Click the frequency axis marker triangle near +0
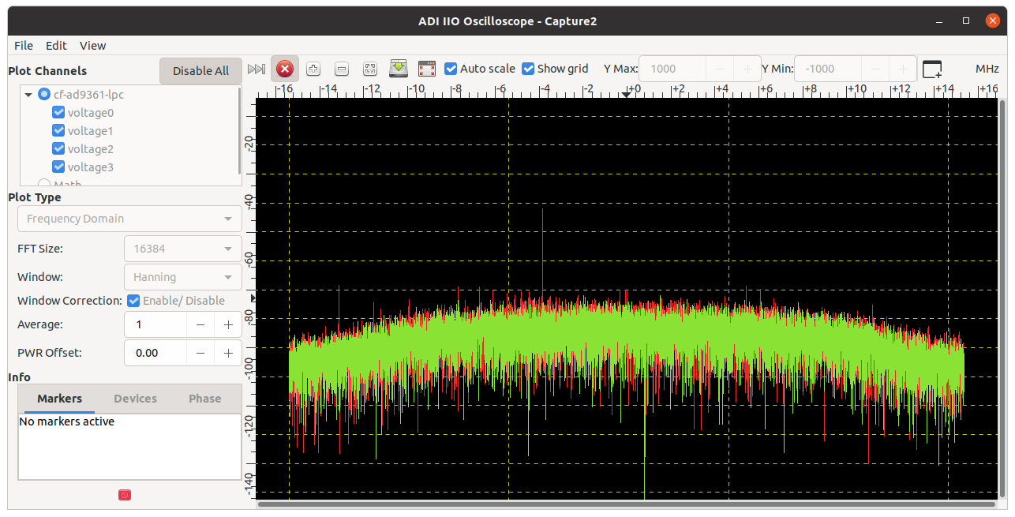This screenshot has width=1015, height=517. pos(626,95)
